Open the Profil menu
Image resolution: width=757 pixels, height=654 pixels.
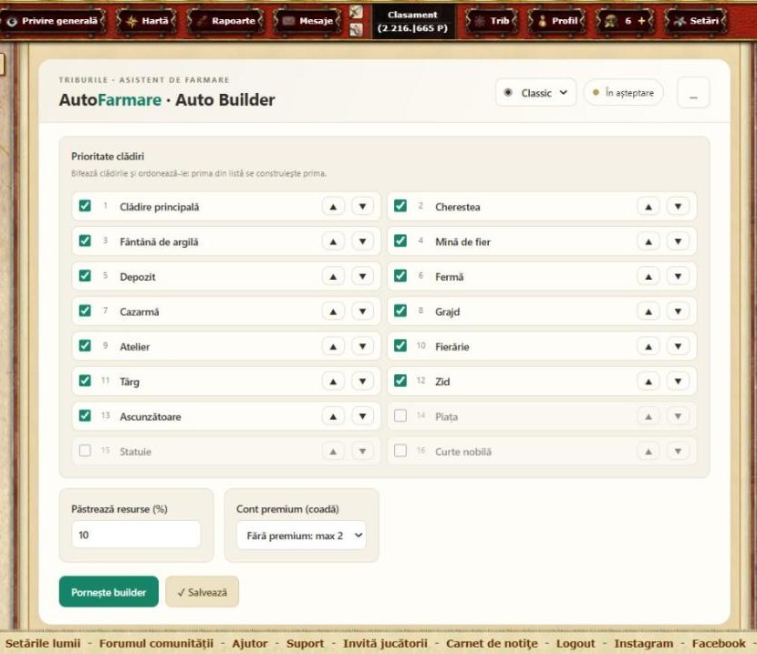click(x=556, y=21)
